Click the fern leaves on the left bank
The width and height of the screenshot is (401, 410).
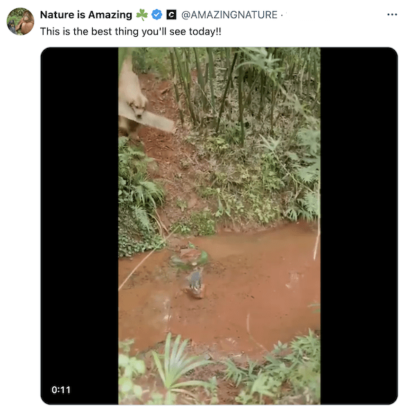pyautogui.click(x=141, y=188)
